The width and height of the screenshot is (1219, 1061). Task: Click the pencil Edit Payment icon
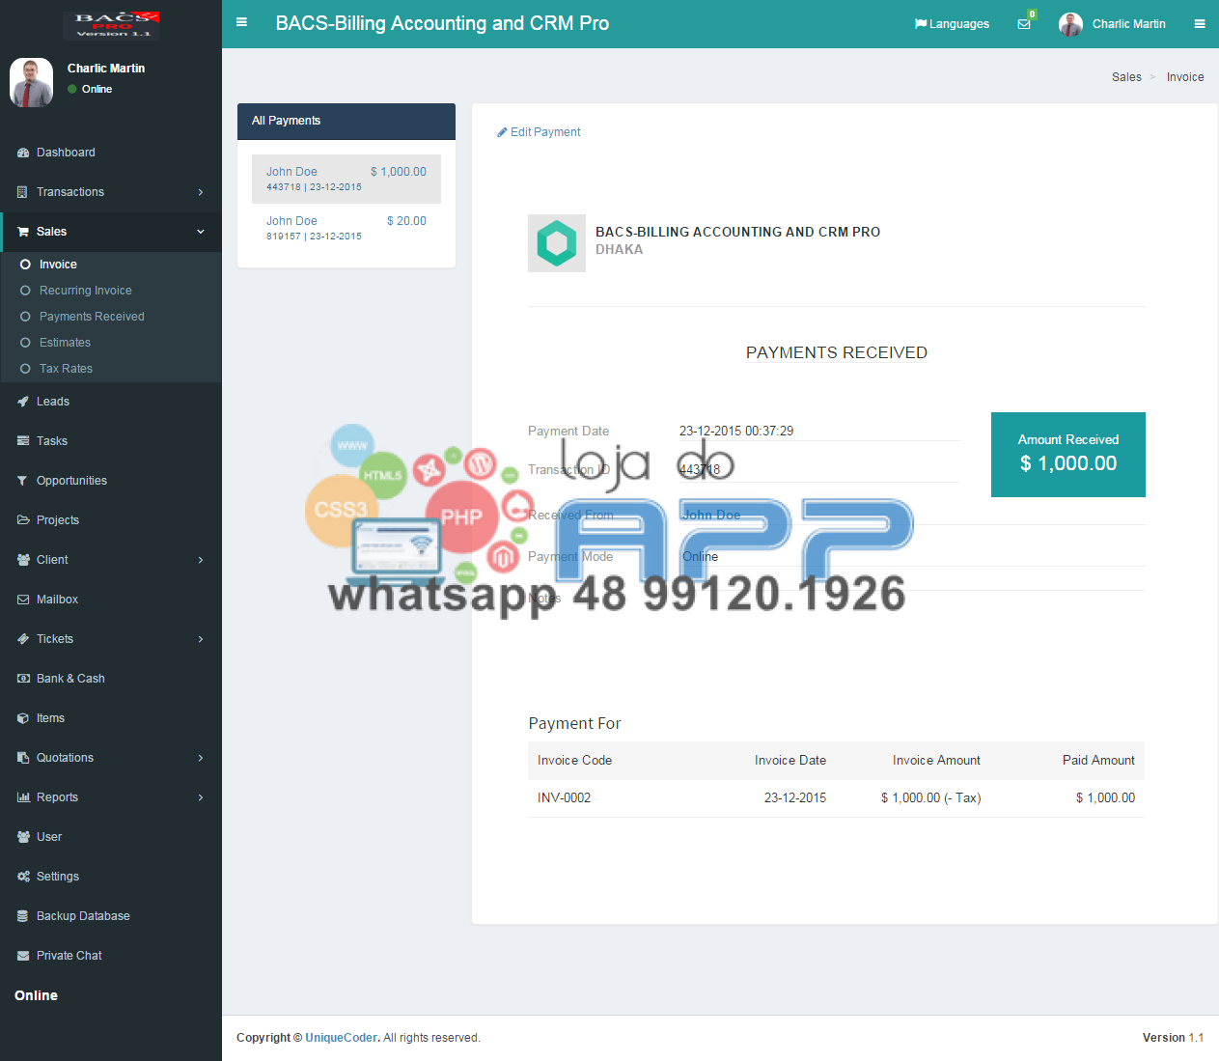(x=502, y=132)
